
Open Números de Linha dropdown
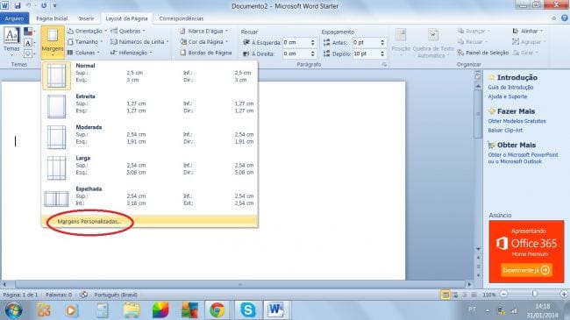[139, 42]
